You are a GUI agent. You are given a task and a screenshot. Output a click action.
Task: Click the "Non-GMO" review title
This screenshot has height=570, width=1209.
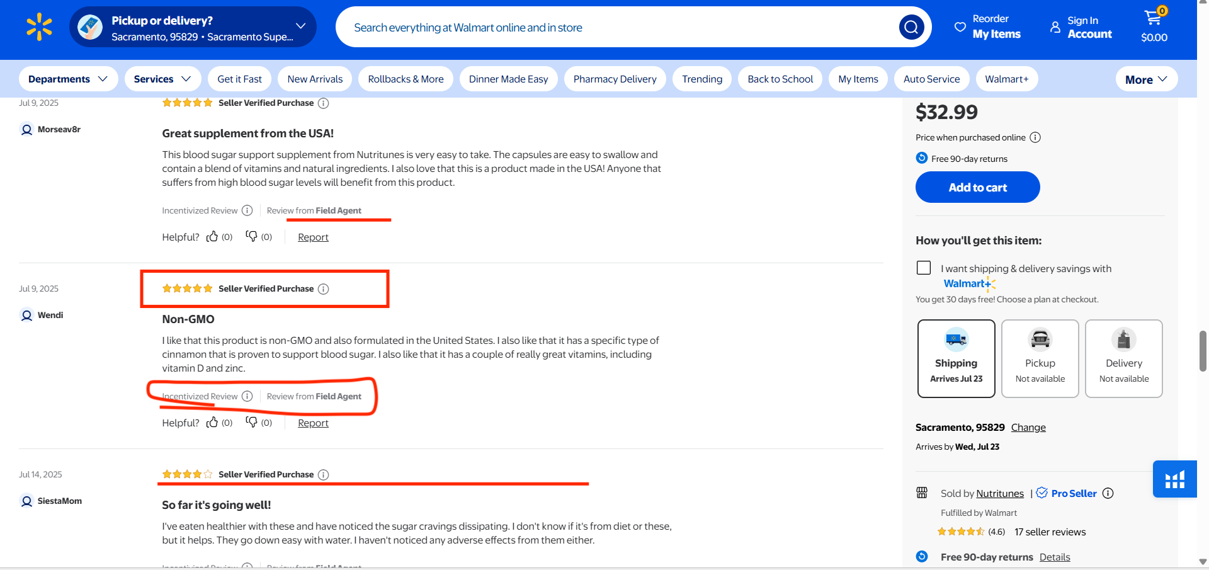tap(188, 319)
